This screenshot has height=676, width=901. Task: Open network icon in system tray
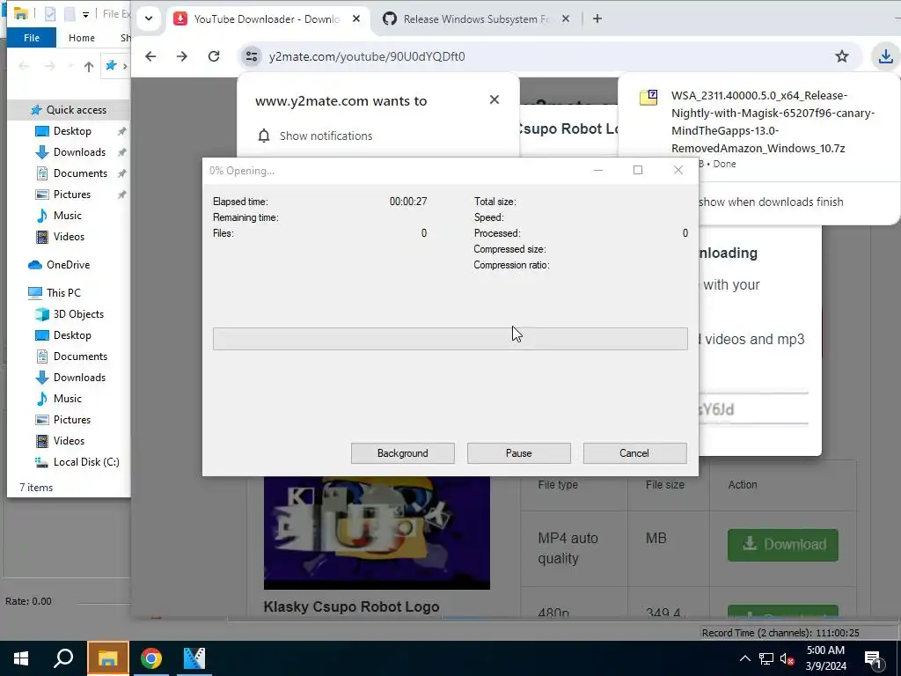coord(766,658)
